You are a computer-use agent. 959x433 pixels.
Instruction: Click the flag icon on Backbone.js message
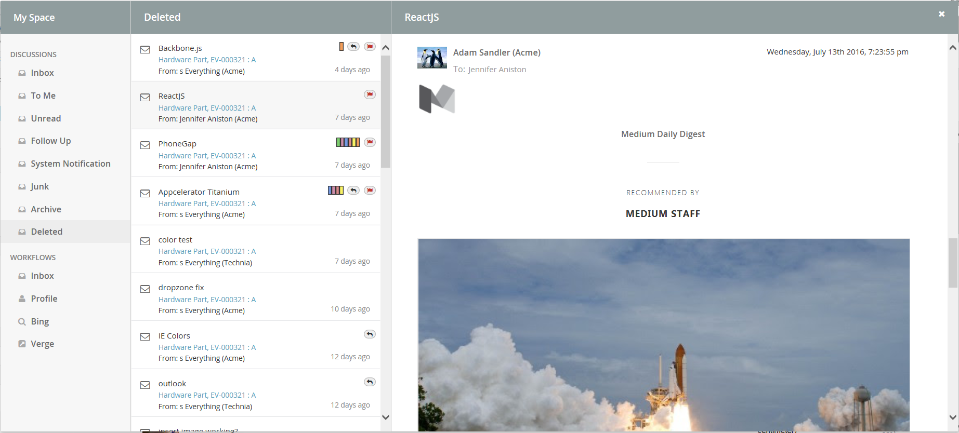click(370, 47)
